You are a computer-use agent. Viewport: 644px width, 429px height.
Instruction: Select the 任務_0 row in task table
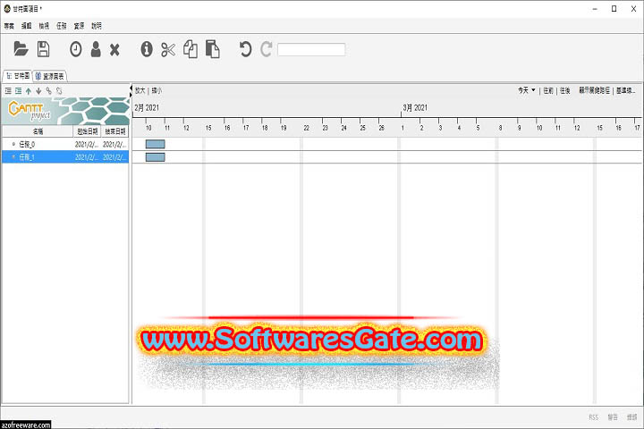pyautogui.click(x=65, y=144)
